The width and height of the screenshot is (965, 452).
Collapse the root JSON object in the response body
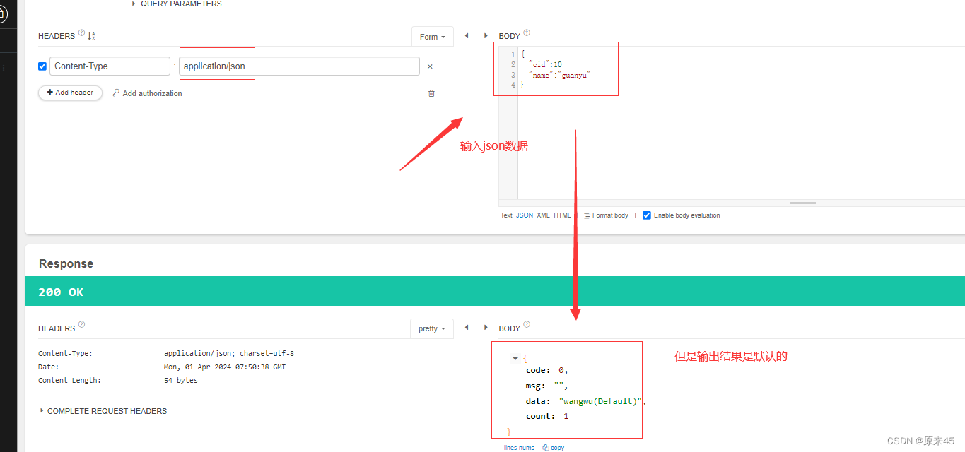tap(515, 359)
